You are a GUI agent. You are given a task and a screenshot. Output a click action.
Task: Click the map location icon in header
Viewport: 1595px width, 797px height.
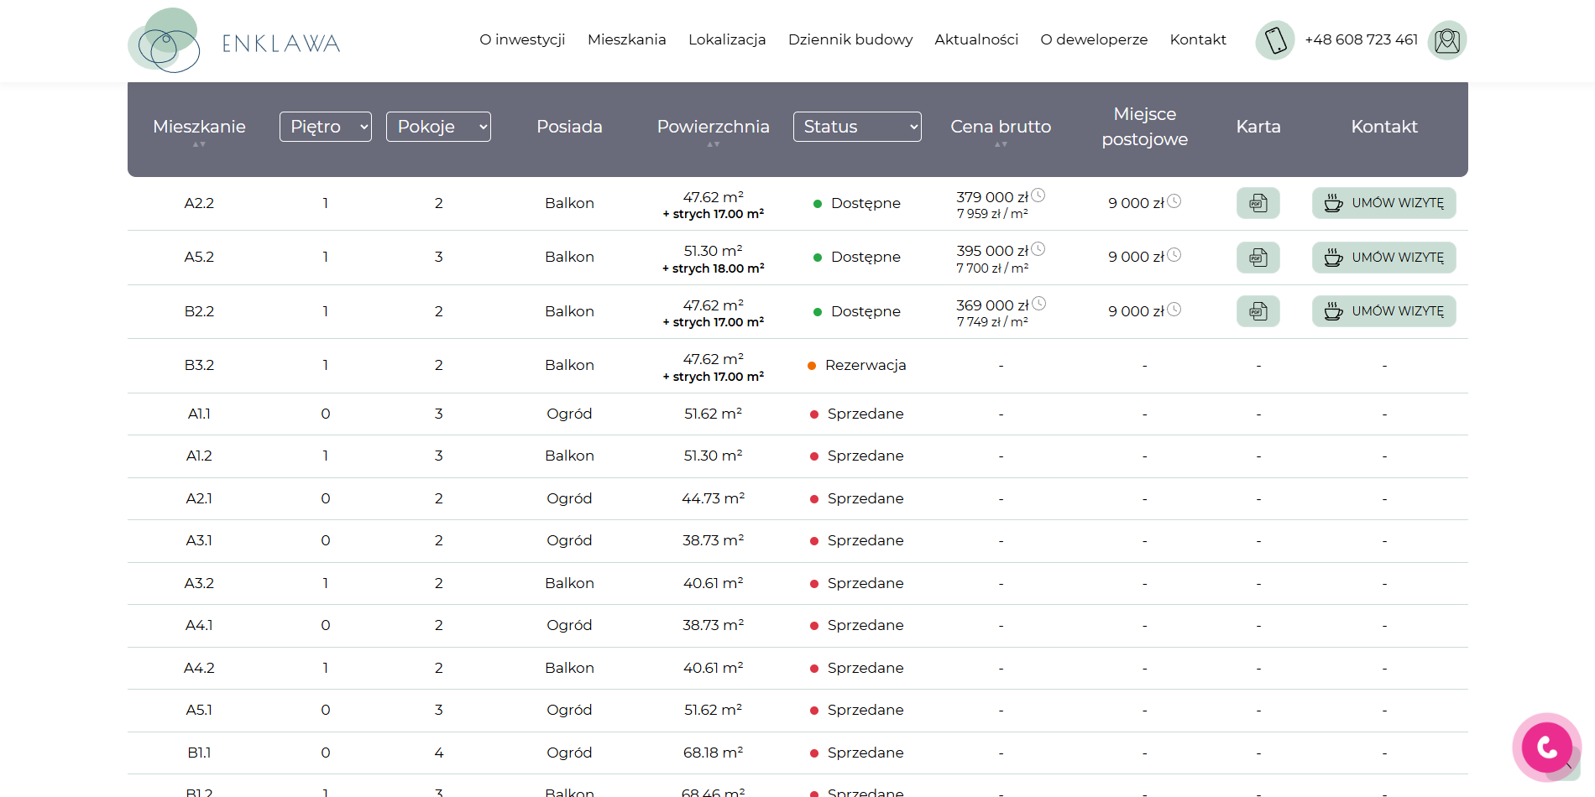1447,40
